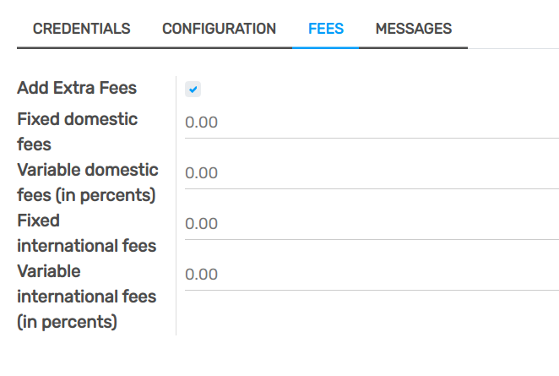The height and width of the screenshot is (376, 559).
Task: Select the Fees tab
Action: click(x=326, y=29)
